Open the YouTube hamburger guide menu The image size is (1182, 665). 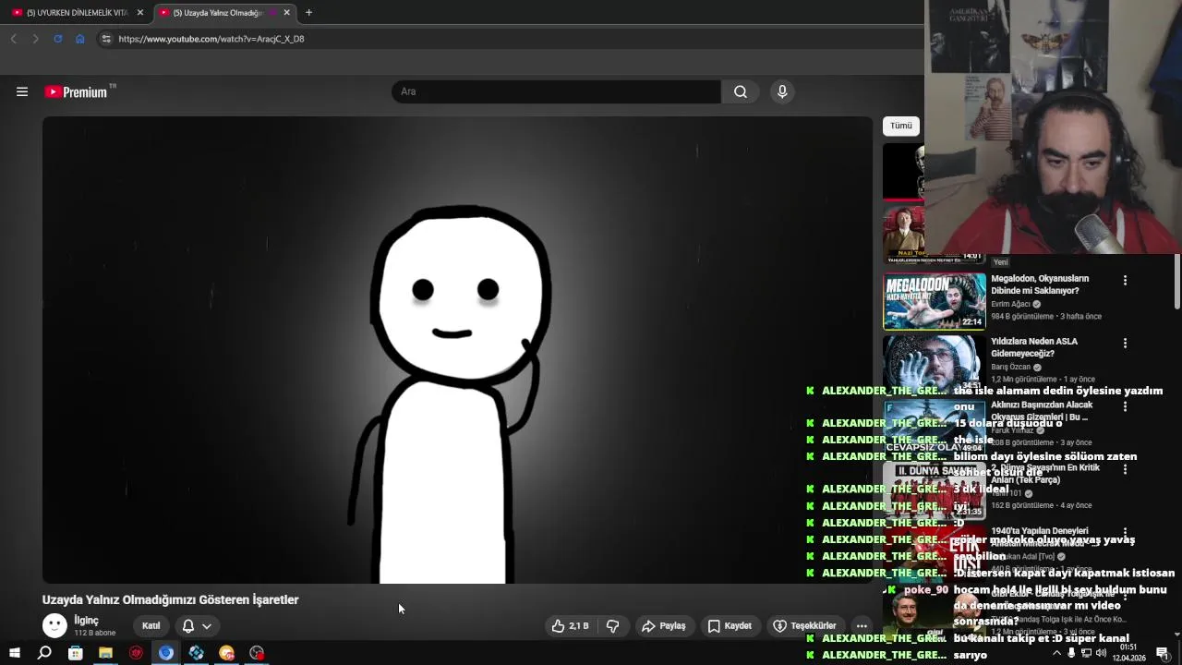point(22,91)
